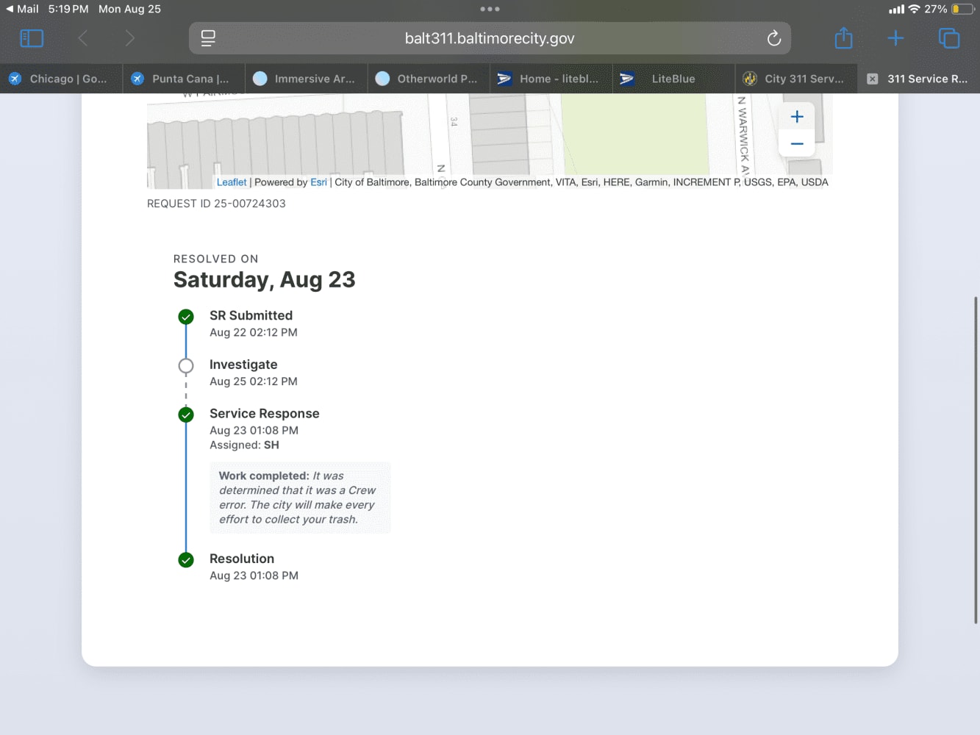Switch to the LiteBlue tab
Image resolution: width=980 pixels, height=735 pixels.
(x=673, y=79)
